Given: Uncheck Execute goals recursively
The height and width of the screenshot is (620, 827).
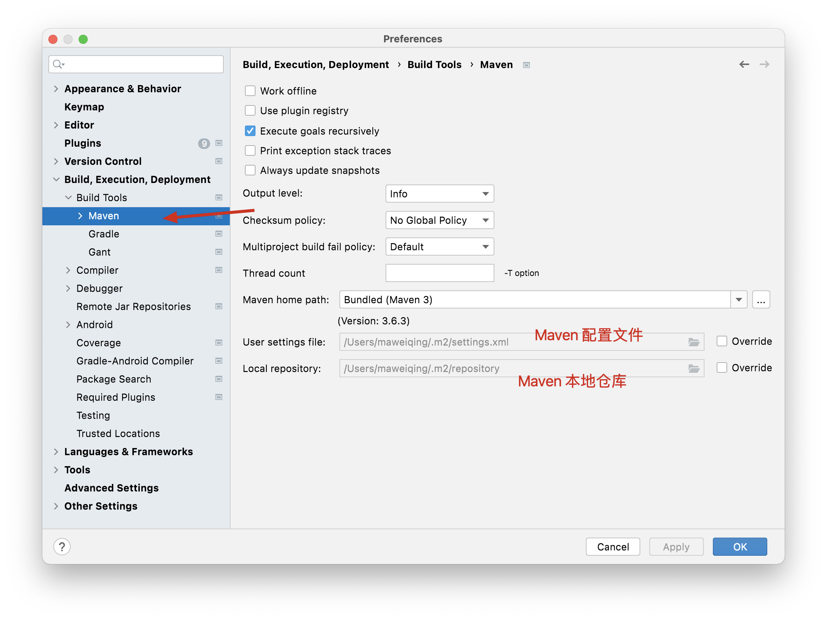Looking at the screenshot, I should pos(250,131).
